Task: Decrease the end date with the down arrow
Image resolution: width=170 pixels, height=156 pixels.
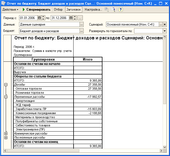Action: tap(75, 19)
